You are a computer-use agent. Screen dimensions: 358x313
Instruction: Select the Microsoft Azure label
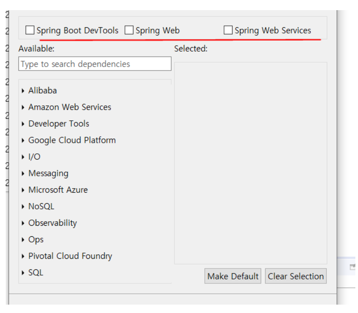pos(58,190)
